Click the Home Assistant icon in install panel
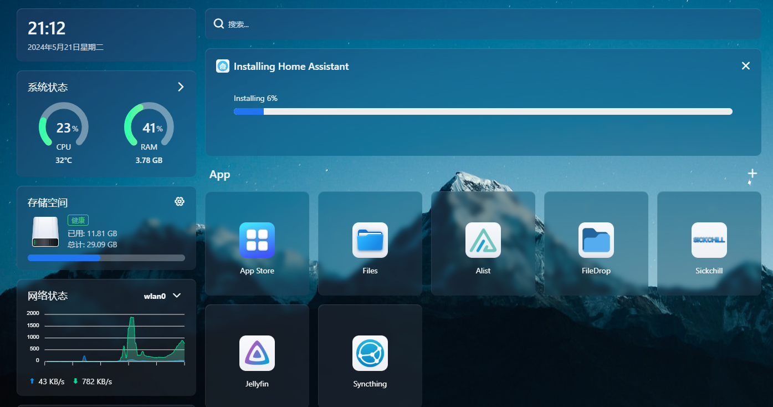The width and height of the screenshot is (773, 407). [223, 66]
